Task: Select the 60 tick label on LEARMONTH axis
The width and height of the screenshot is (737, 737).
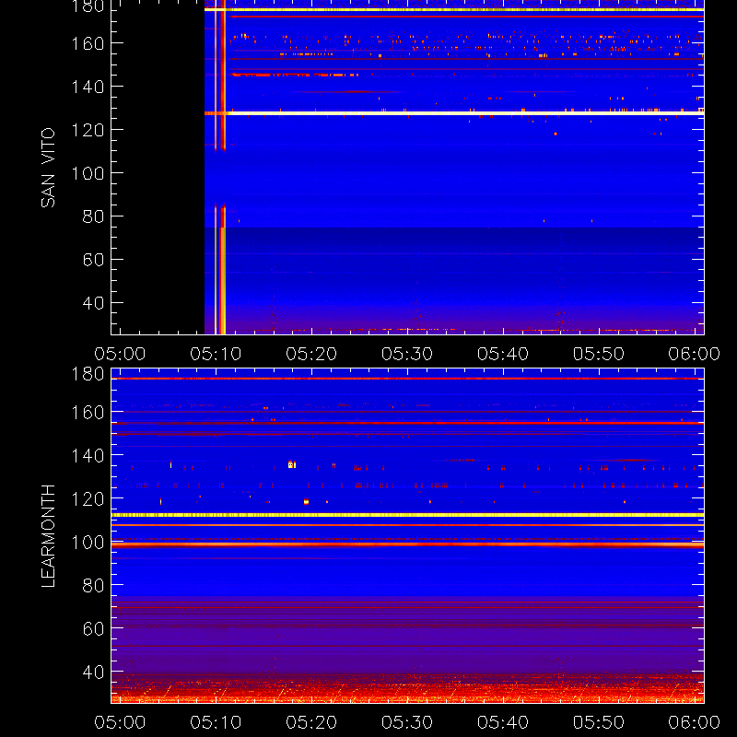Action: pyautogui.click(x=93, y=628)
